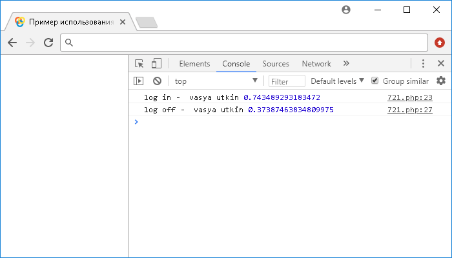Maximize the browser window
The image size is (452, 258).
pos(407,10)
